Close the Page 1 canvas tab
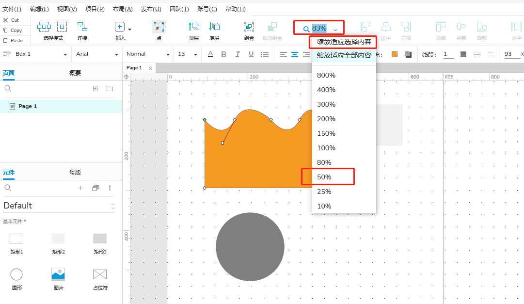The height and width of the screenshot is (304, 524). click(150, 68)
